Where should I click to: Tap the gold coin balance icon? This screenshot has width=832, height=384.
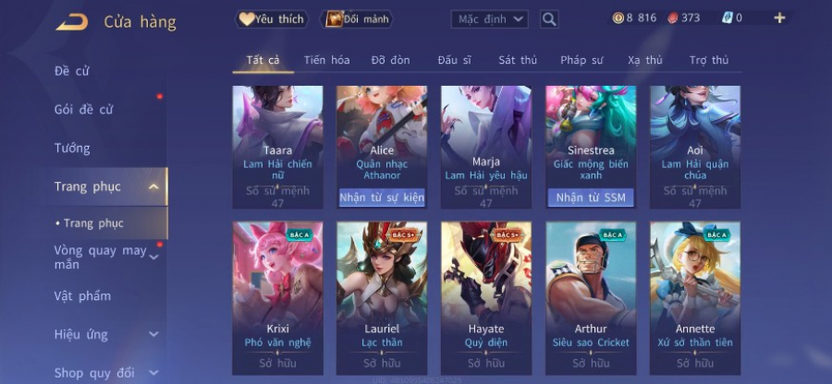pos(618,18)
